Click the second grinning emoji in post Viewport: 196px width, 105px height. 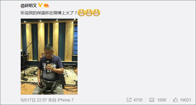click(x=89, y=13)
